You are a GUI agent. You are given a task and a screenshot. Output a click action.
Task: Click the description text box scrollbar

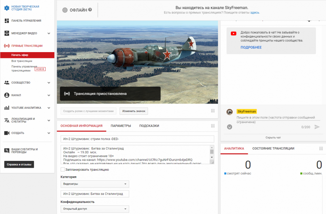pos(212,154)
